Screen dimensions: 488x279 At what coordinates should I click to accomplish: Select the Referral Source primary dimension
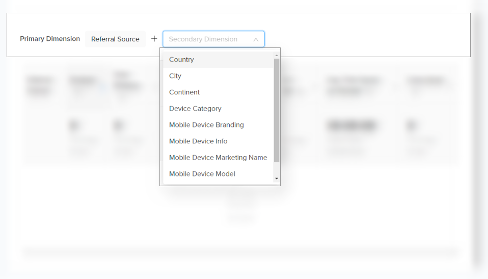(115, 39)
